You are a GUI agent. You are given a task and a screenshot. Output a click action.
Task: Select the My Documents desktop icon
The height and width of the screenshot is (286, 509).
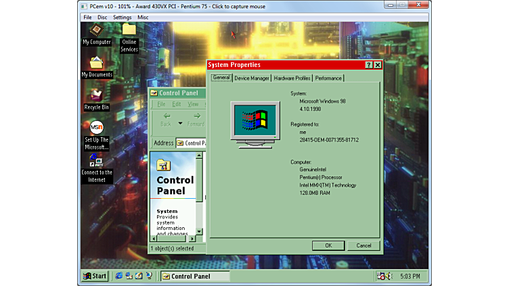96,64
